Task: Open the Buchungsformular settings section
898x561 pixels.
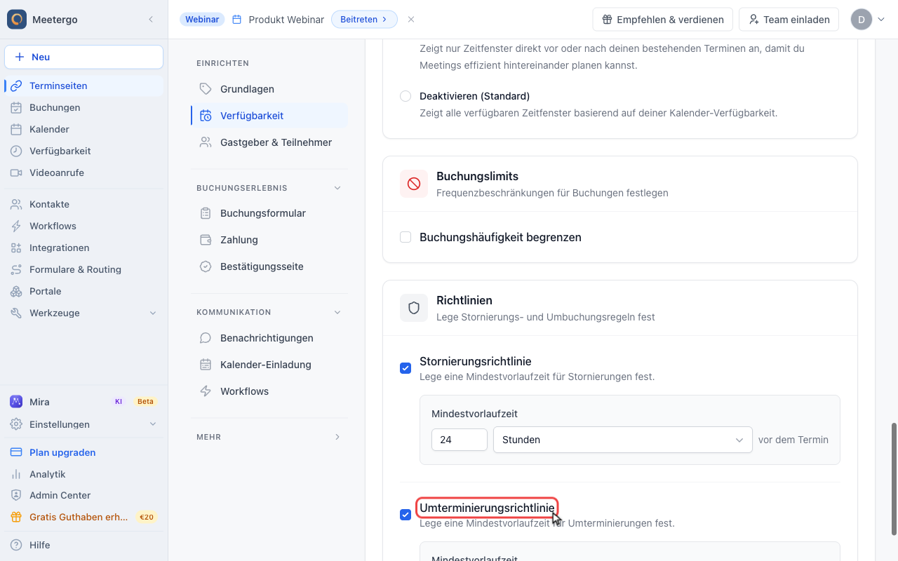Action: (x=269, y=213)
